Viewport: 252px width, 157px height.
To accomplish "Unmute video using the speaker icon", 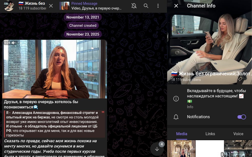I will click(x=14, y=43).
